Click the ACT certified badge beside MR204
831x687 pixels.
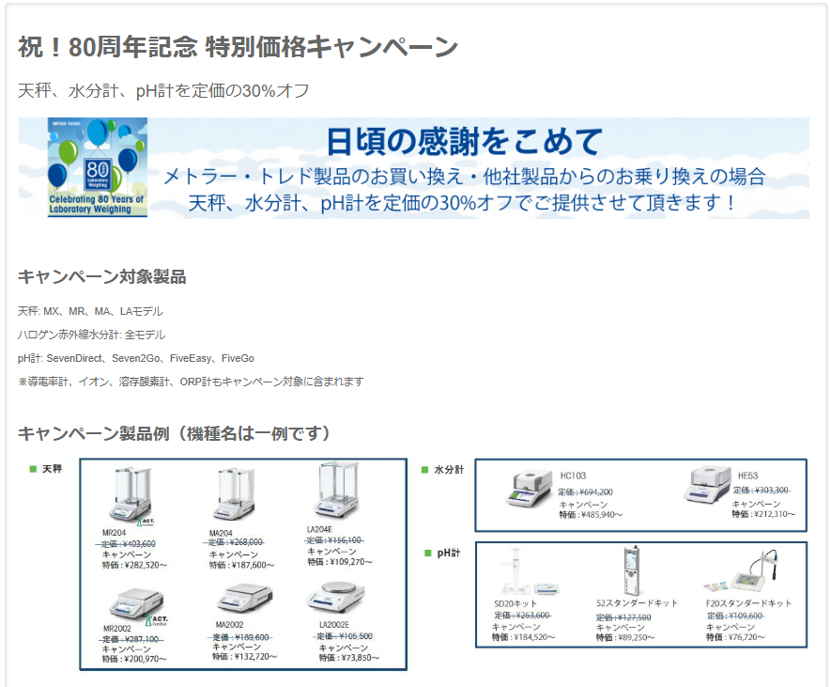click(x=145, y=522)
